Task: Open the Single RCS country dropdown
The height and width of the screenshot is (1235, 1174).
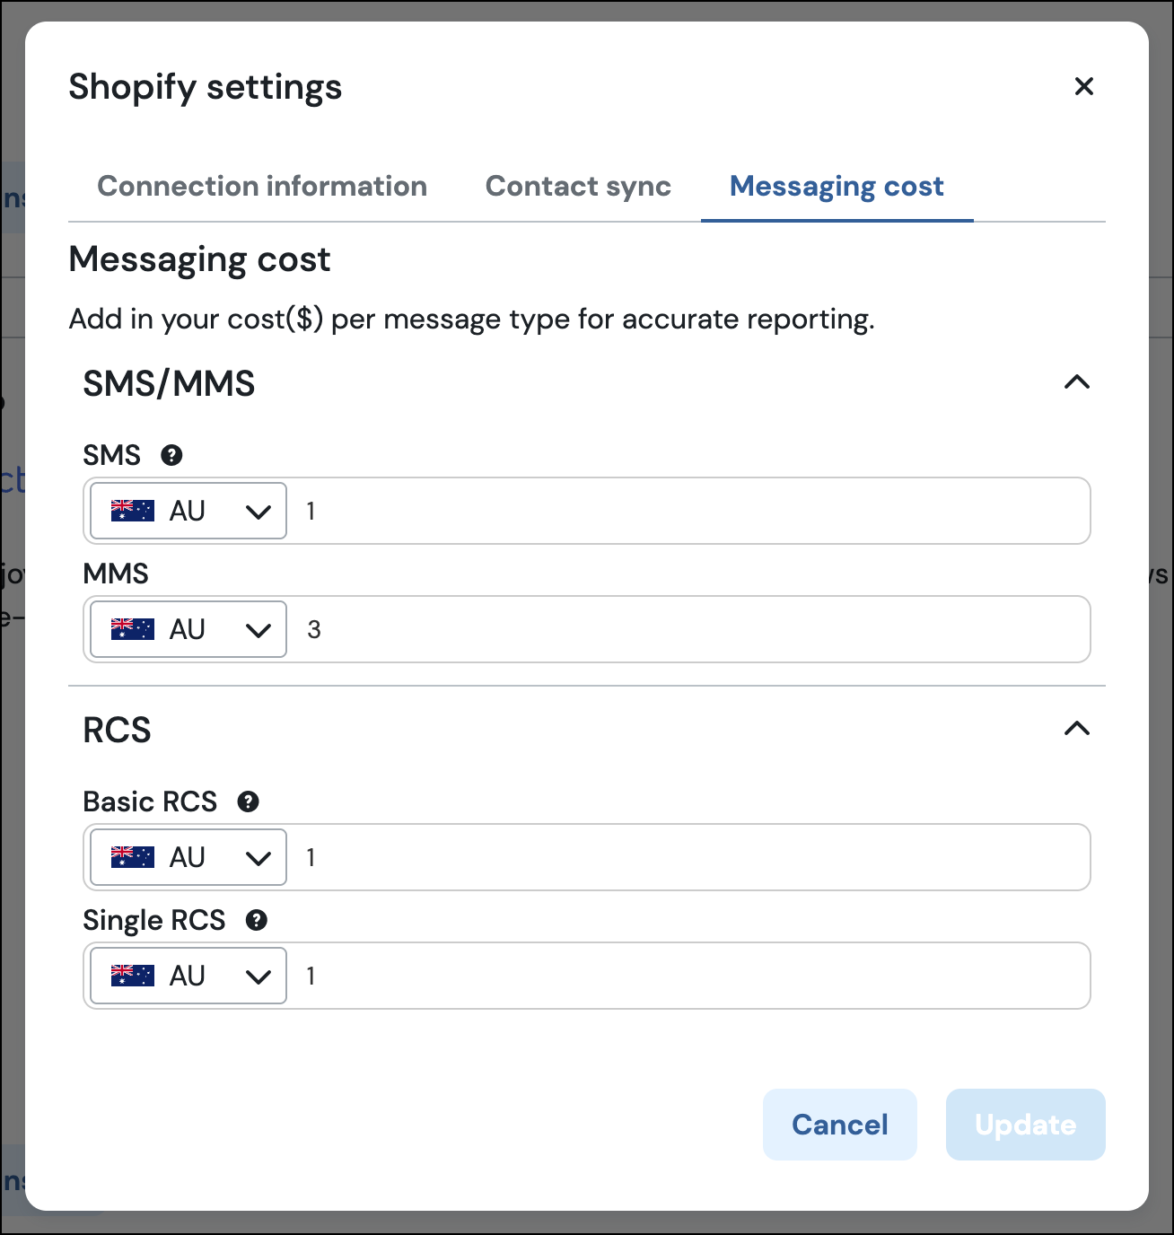Action: 257,977
